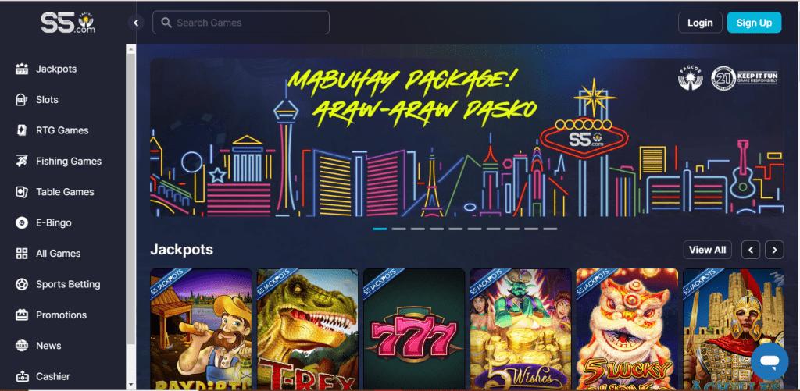Viewport: 800px width, 391px height.
Task: Click the Login button
Action: click(x=700, y=23)
